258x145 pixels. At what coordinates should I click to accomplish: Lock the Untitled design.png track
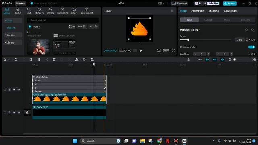(x=10, y=89)
